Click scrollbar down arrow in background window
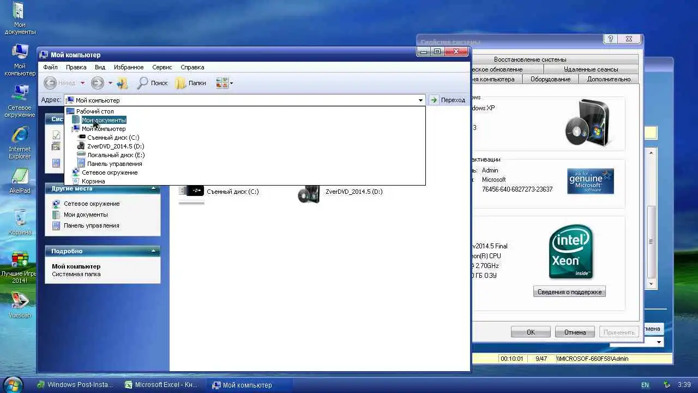Image resolution: width=698 pixels, height=393 pixels. point(651,284)
